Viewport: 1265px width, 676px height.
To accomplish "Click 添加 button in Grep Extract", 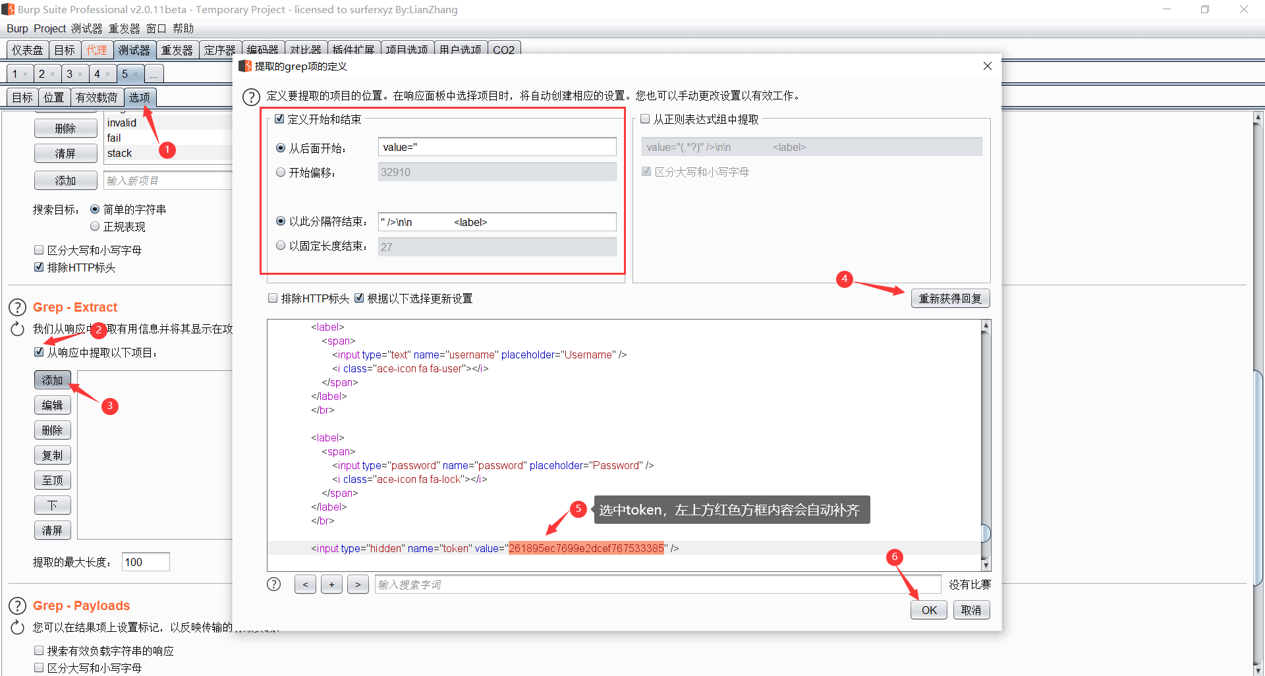I will point(53,380).
